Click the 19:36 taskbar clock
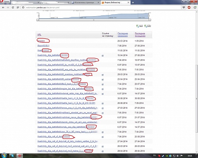 pos(190,156)
